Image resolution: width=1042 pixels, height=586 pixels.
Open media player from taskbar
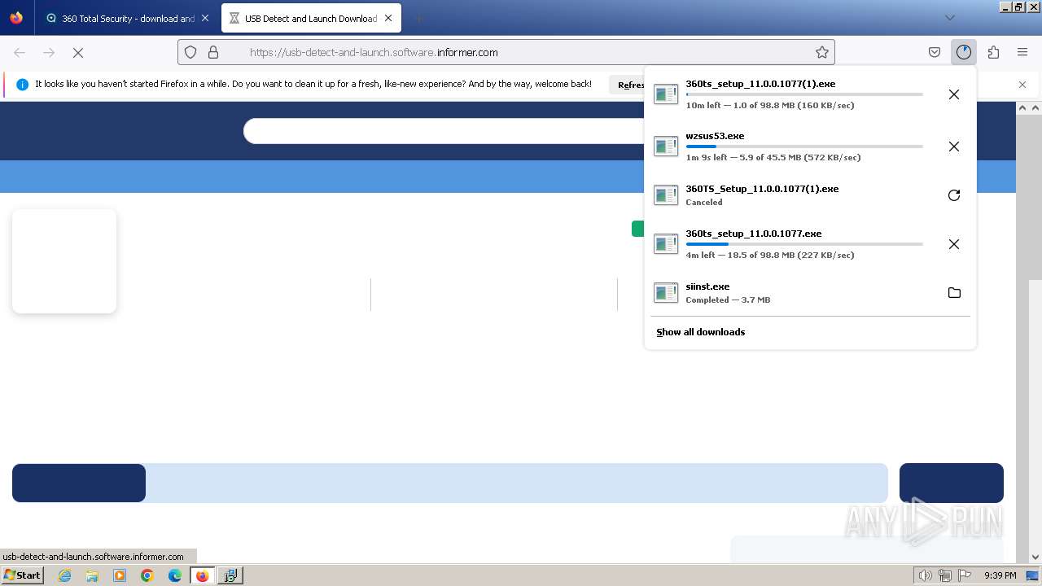pyautogui.click(x=120, y=575)
